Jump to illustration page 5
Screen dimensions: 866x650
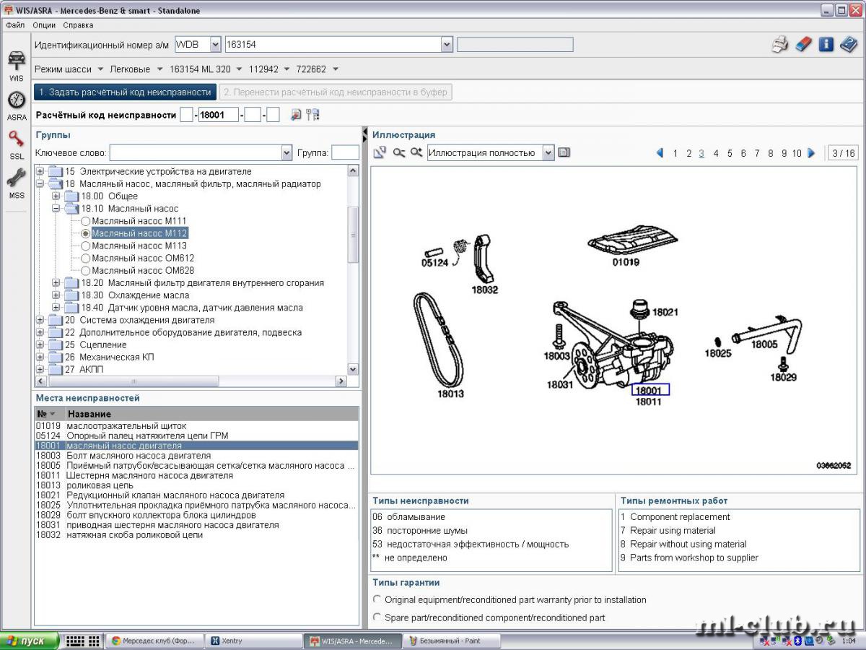tap(730, 153)
